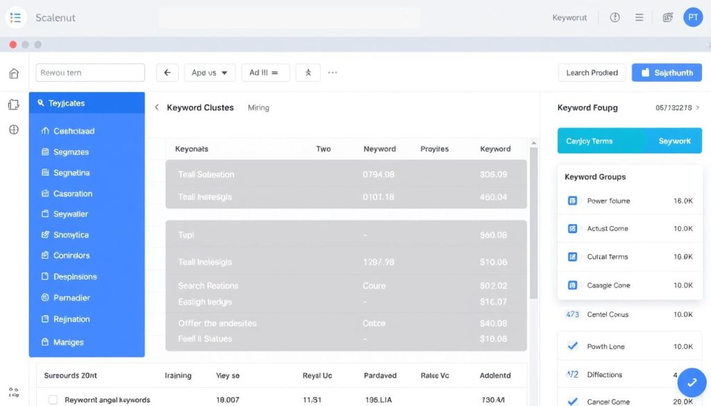The height and width of the screenshot is (406, 711).
Task: Open the Ad III filter dropdown
Action: point(265,72)
